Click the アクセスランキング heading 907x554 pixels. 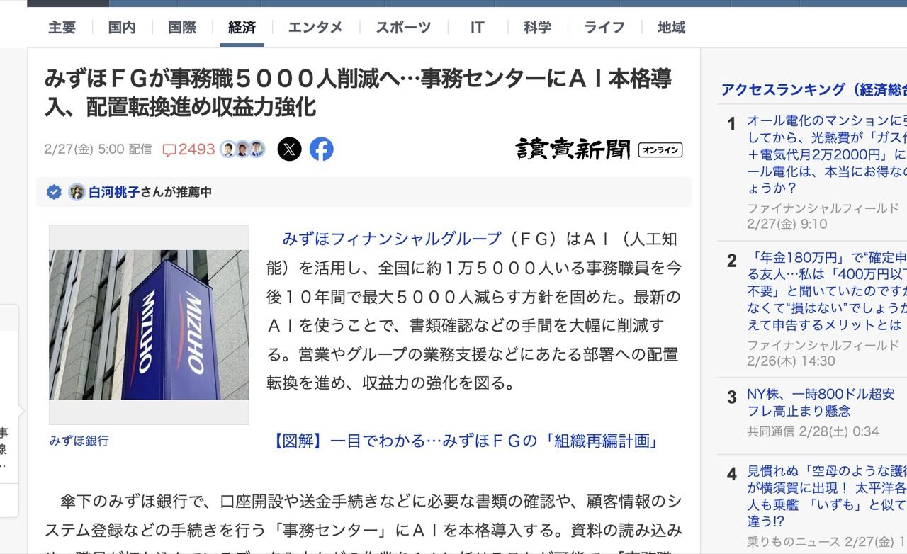pos(814,89)
